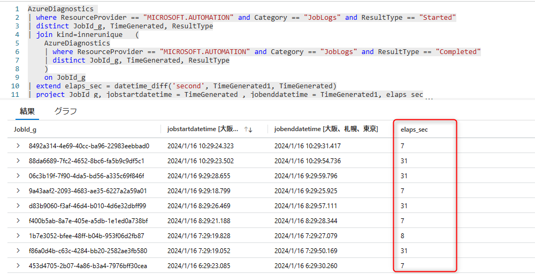Click the "Started" string in the query
Viewport: 535px width, 274px height.
click(x=438, y=18)
